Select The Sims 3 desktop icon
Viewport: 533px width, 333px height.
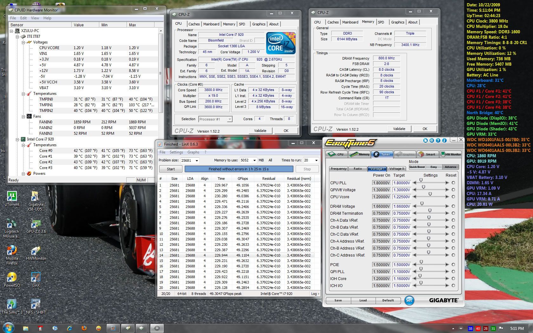[12, 307]
